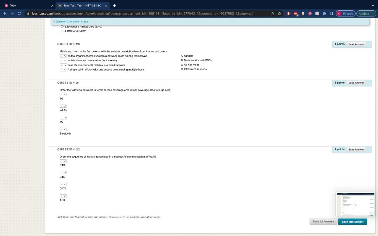378x236 pixels.
Task: Click the page reload icon
Action: click(19, 13)
